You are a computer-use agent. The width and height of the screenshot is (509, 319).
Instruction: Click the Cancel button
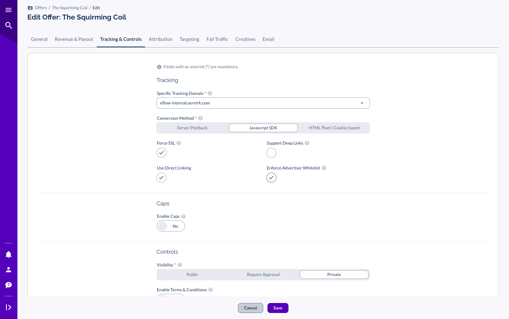coord(250,308)
